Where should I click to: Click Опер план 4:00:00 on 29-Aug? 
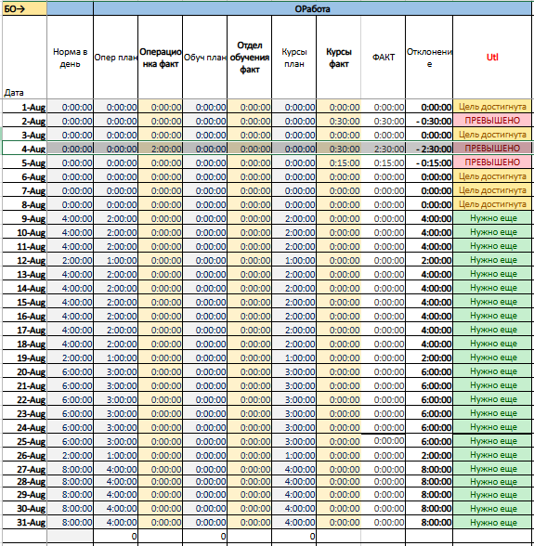pyautogui.click(x=116, y=495)
